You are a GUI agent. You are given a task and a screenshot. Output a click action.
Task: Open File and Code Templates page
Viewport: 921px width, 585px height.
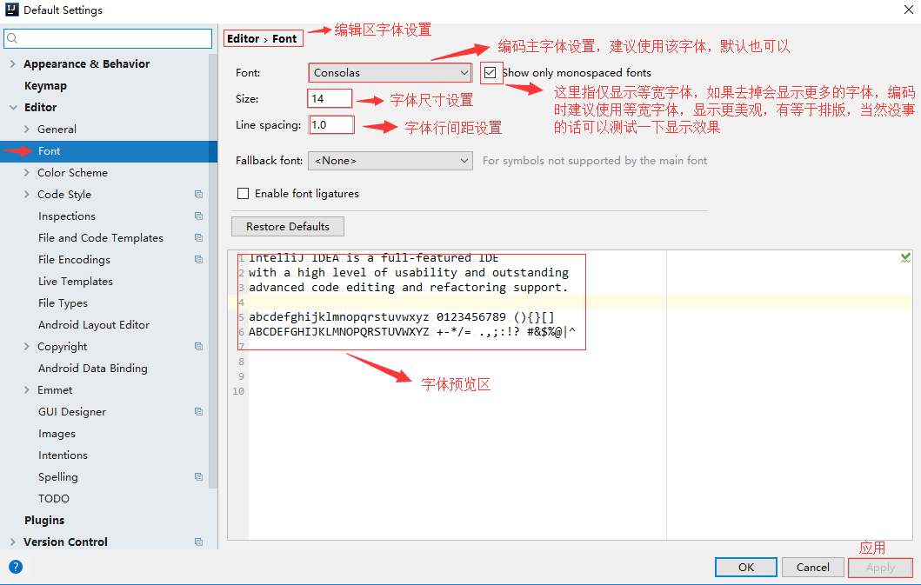click(x=100, y=238)
